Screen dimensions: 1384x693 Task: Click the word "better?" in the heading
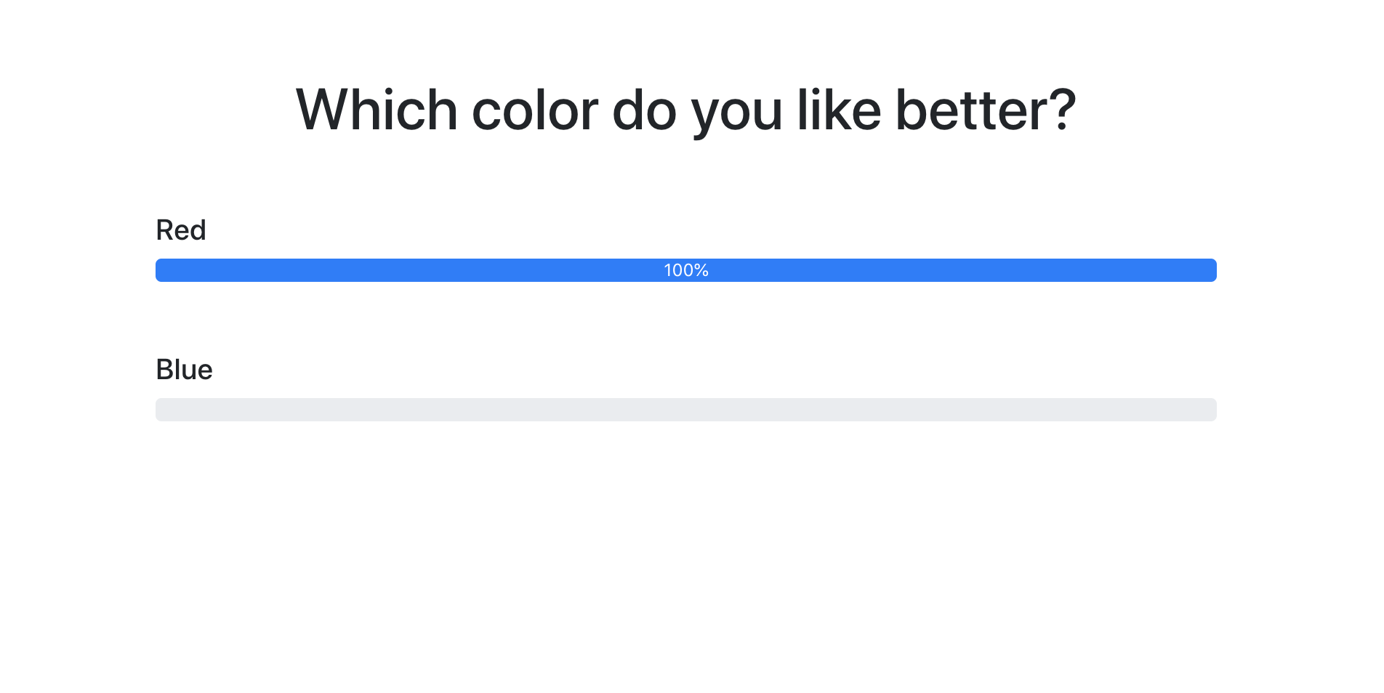(x=985, y=110)
